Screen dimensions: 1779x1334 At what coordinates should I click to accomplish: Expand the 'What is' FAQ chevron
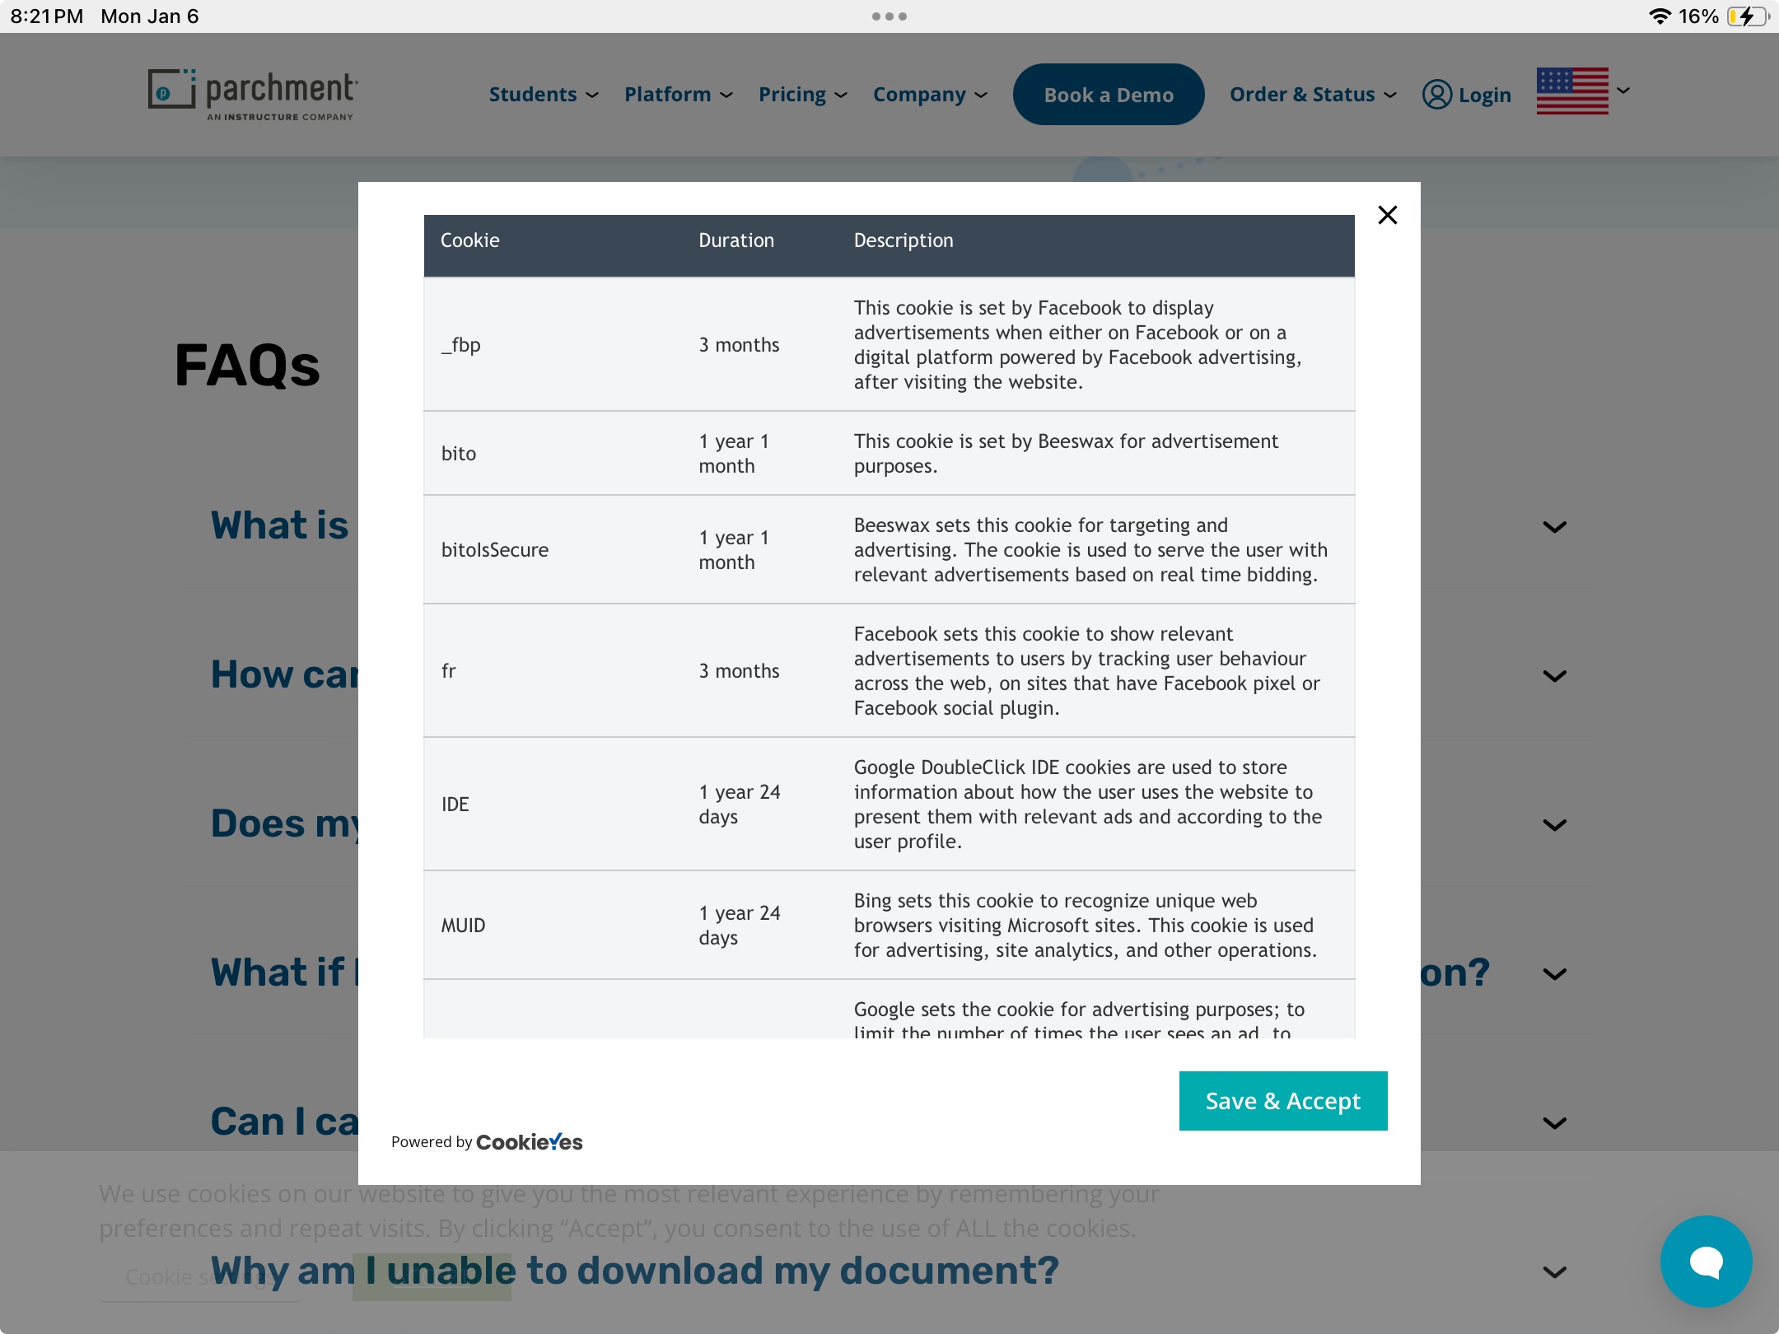pos(1554,527)
